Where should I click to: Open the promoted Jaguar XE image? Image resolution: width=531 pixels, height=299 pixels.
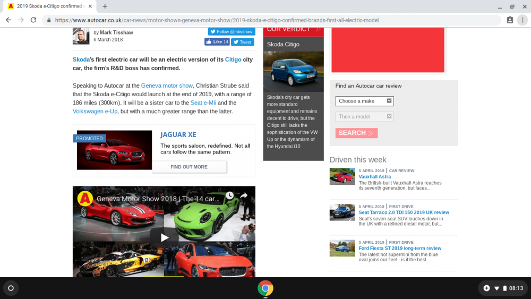[x=115, y=150]
